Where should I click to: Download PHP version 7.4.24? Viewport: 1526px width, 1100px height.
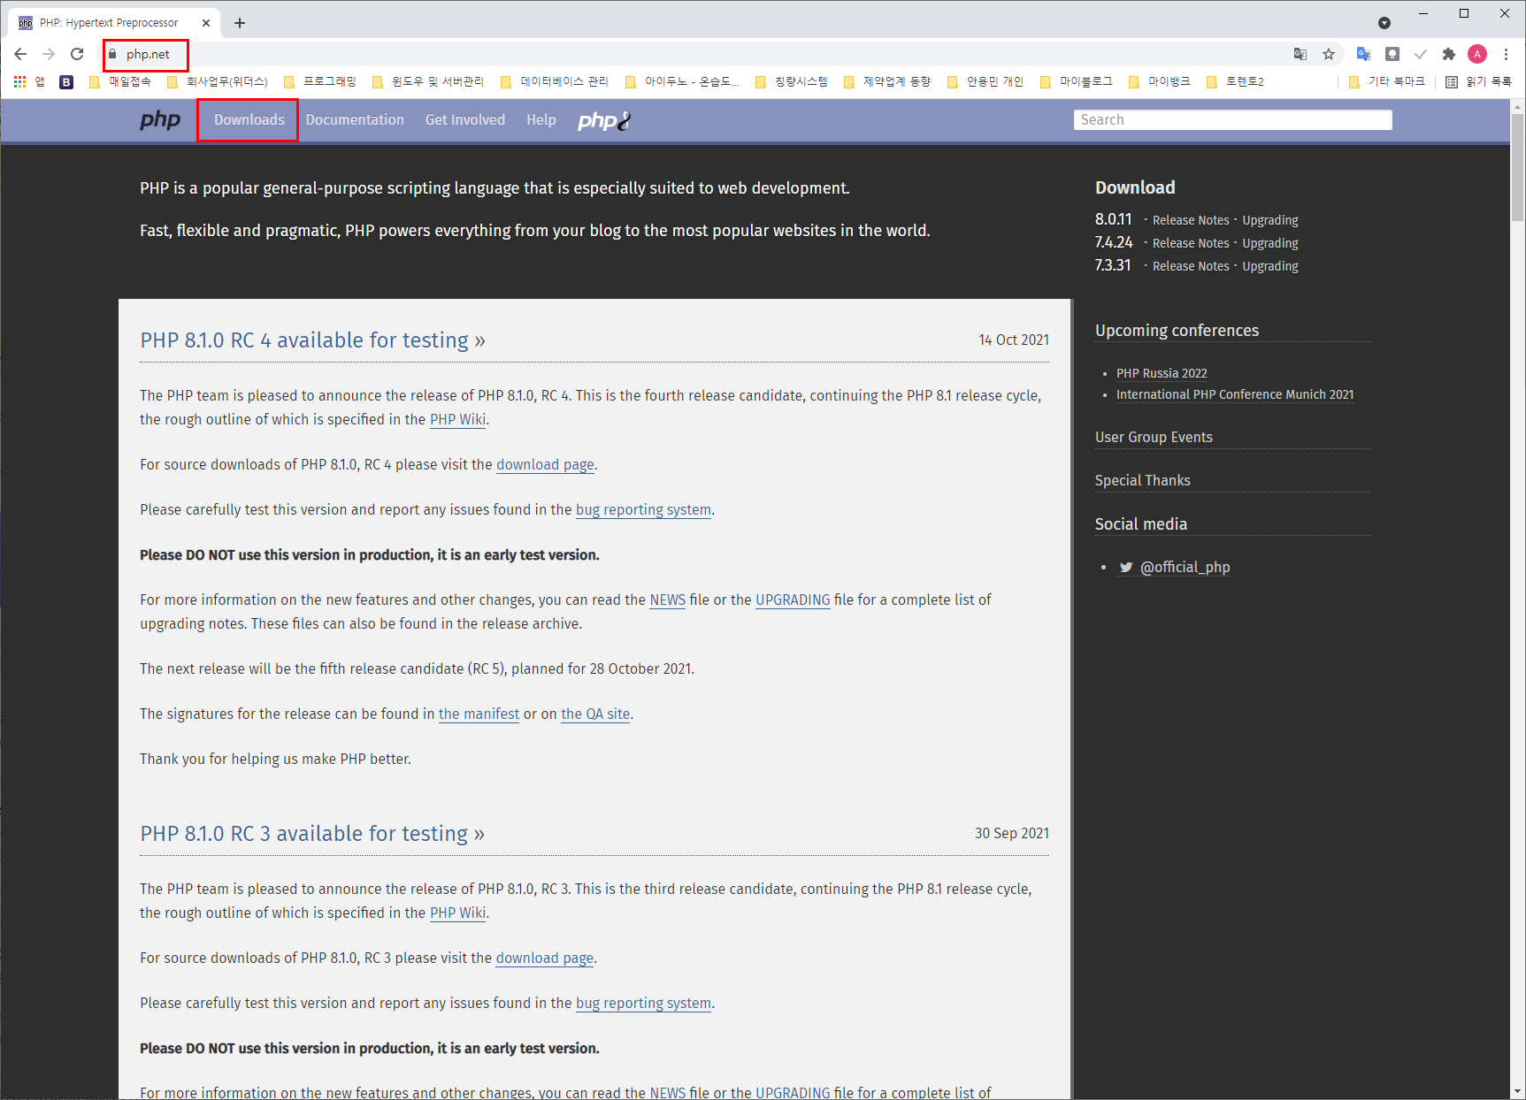(x=1114, y=242)
